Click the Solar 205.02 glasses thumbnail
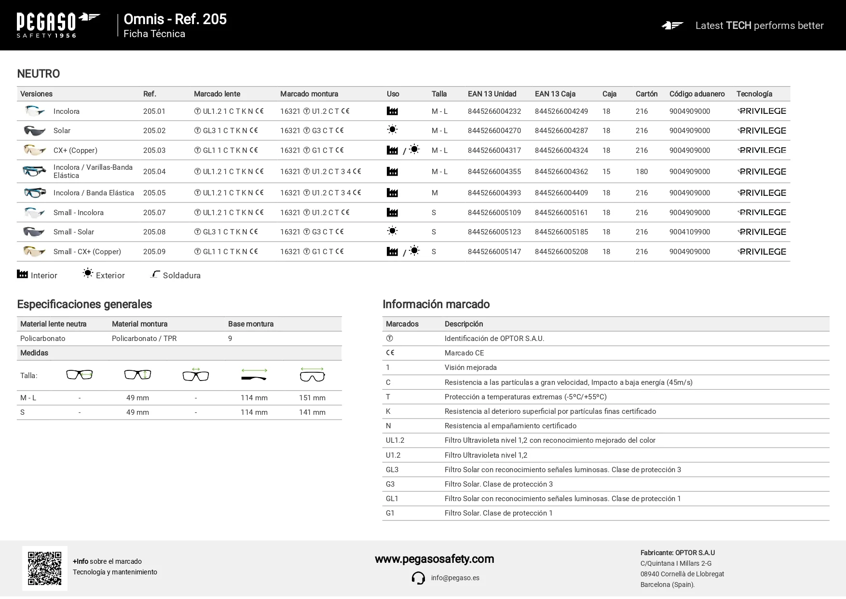 34,130
